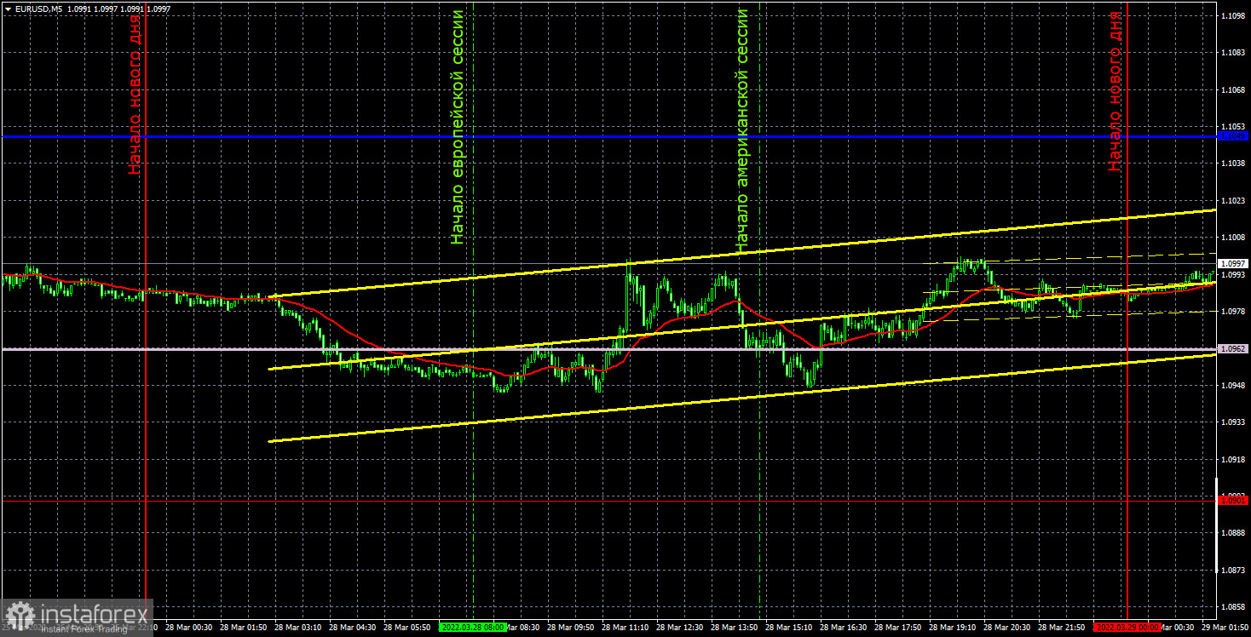Click price axis value 1.0978
1251x637 pixels.
pos(1233,311)
